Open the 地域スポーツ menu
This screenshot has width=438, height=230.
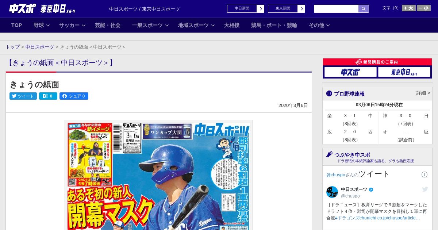click(193, 25)
